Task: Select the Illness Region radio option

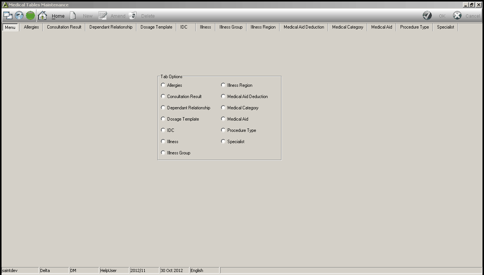Action: [223, 85]
